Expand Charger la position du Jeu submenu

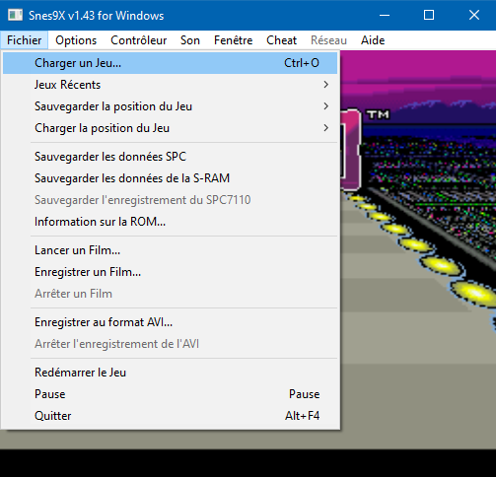(x=170, y=128)
